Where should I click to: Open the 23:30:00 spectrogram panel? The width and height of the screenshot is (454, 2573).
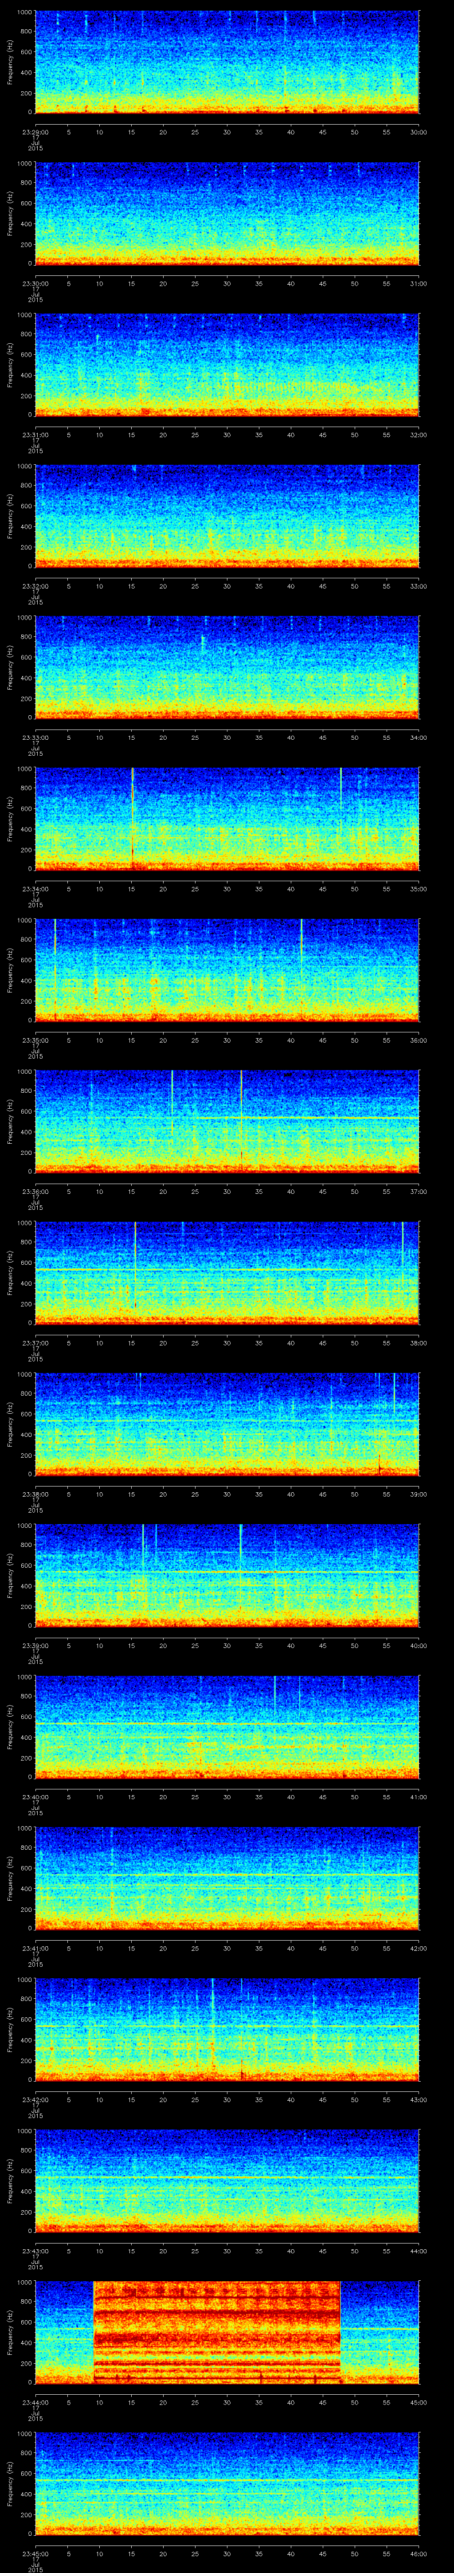point(227,213)
